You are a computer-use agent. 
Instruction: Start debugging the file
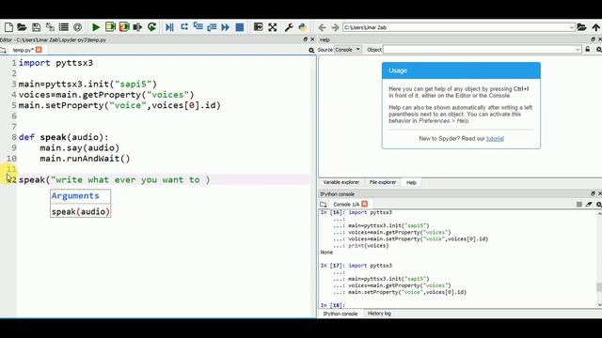coord(169,27)
